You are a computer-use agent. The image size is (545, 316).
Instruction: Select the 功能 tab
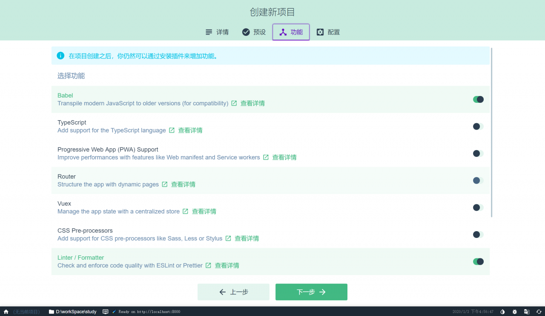(291, 32)
